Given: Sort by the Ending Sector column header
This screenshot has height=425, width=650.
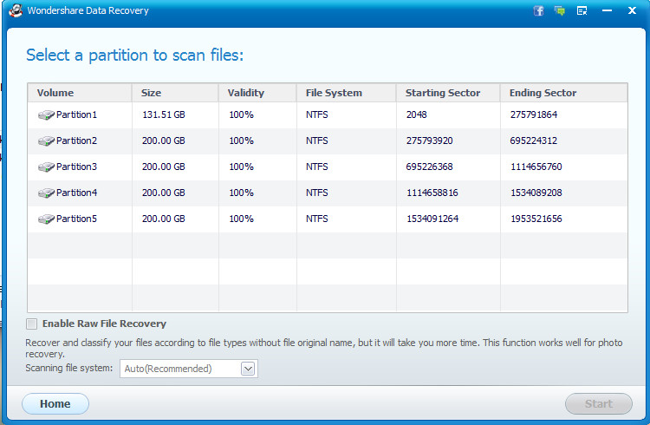Looking at the screenshot, I should pyautogui.click(x=564, y=93).
